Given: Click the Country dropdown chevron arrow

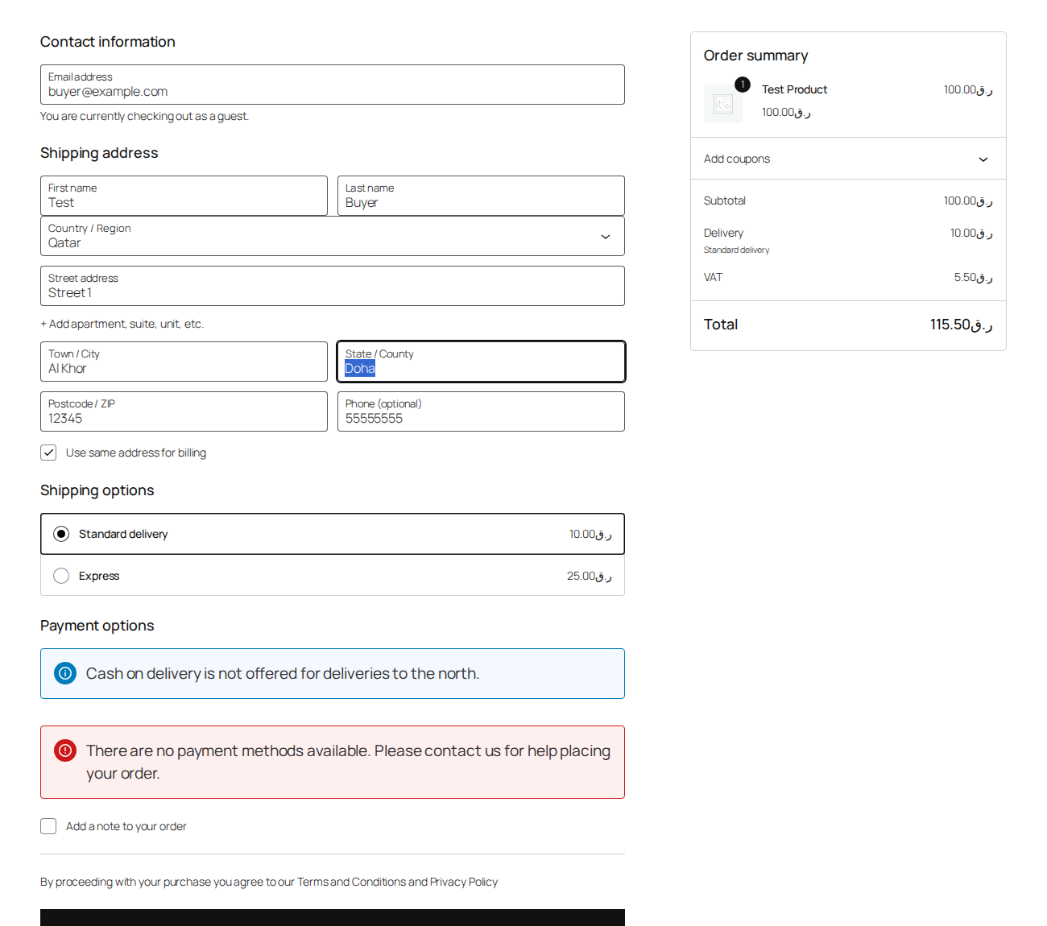Looking at the screenshot, I should (606, 237).
